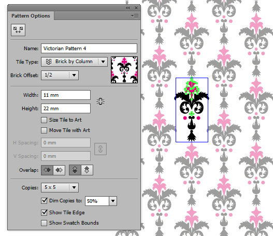
Task: Click the width-height proportion link icon
Action: pyautogui.click(x=100, y=101)
